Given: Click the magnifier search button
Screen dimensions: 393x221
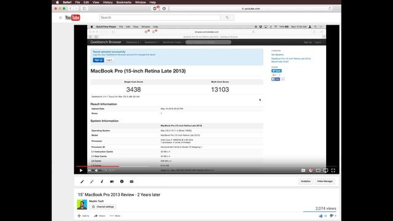Looking at the screenshot, I should [227, 18].
